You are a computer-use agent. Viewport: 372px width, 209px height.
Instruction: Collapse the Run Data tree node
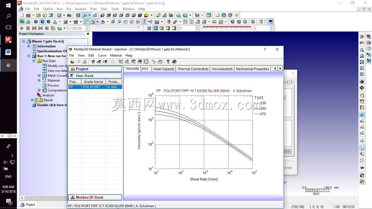34,61
